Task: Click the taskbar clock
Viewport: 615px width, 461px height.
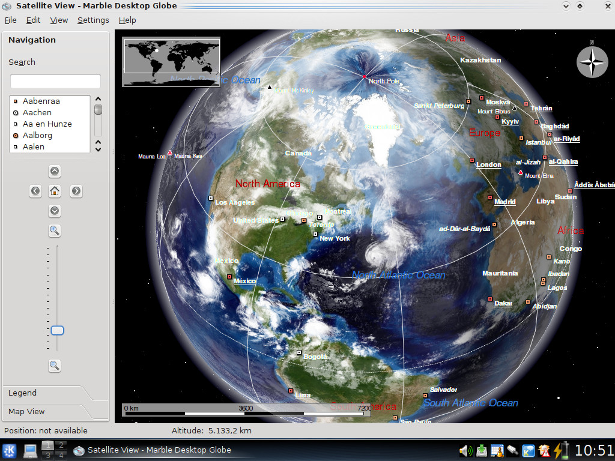Action: click(593, 450)
